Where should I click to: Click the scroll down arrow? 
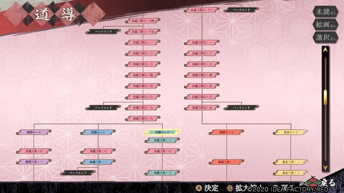(x=325, y=168)
